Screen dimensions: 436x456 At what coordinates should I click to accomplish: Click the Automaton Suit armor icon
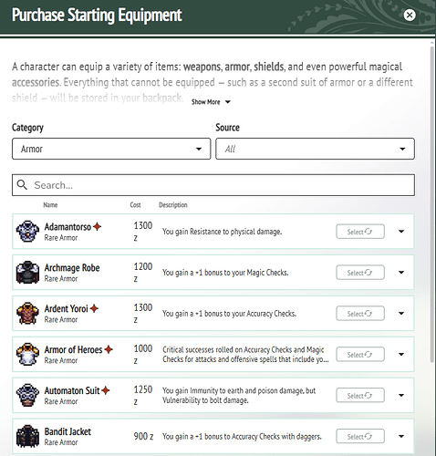click(27, 395)
